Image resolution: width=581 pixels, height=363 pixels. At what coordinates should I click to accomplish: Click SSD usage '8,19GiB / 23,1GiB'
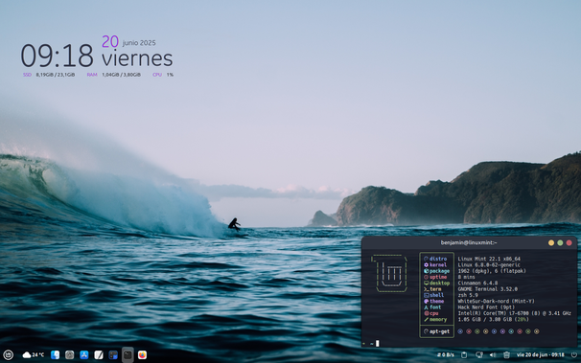coord(56,75)
